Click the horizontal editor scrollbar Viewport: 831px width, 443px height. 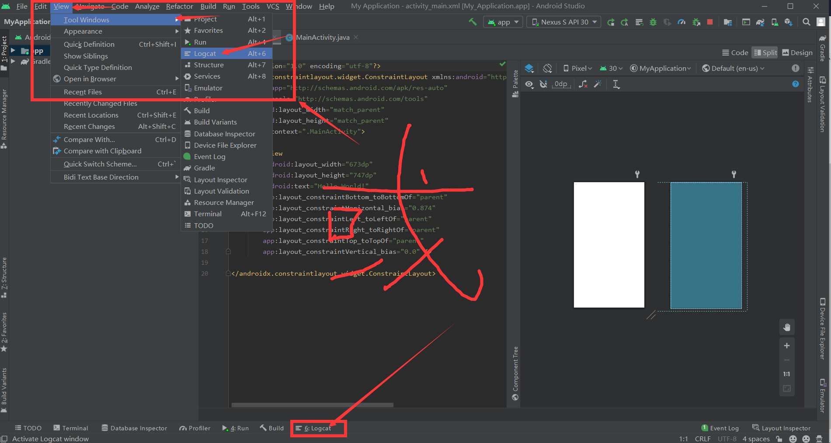point(312,405)
